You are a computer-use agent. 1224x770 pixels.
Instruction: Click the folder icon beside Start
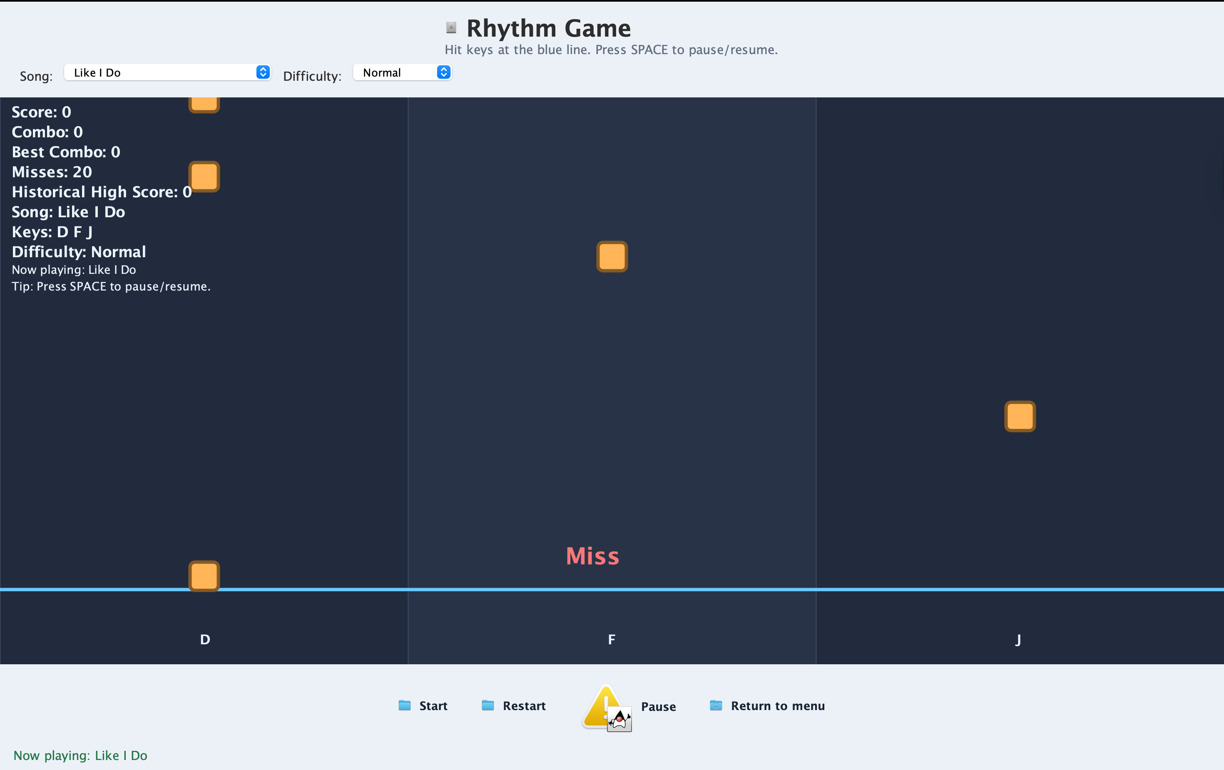(x=405, y=705)
